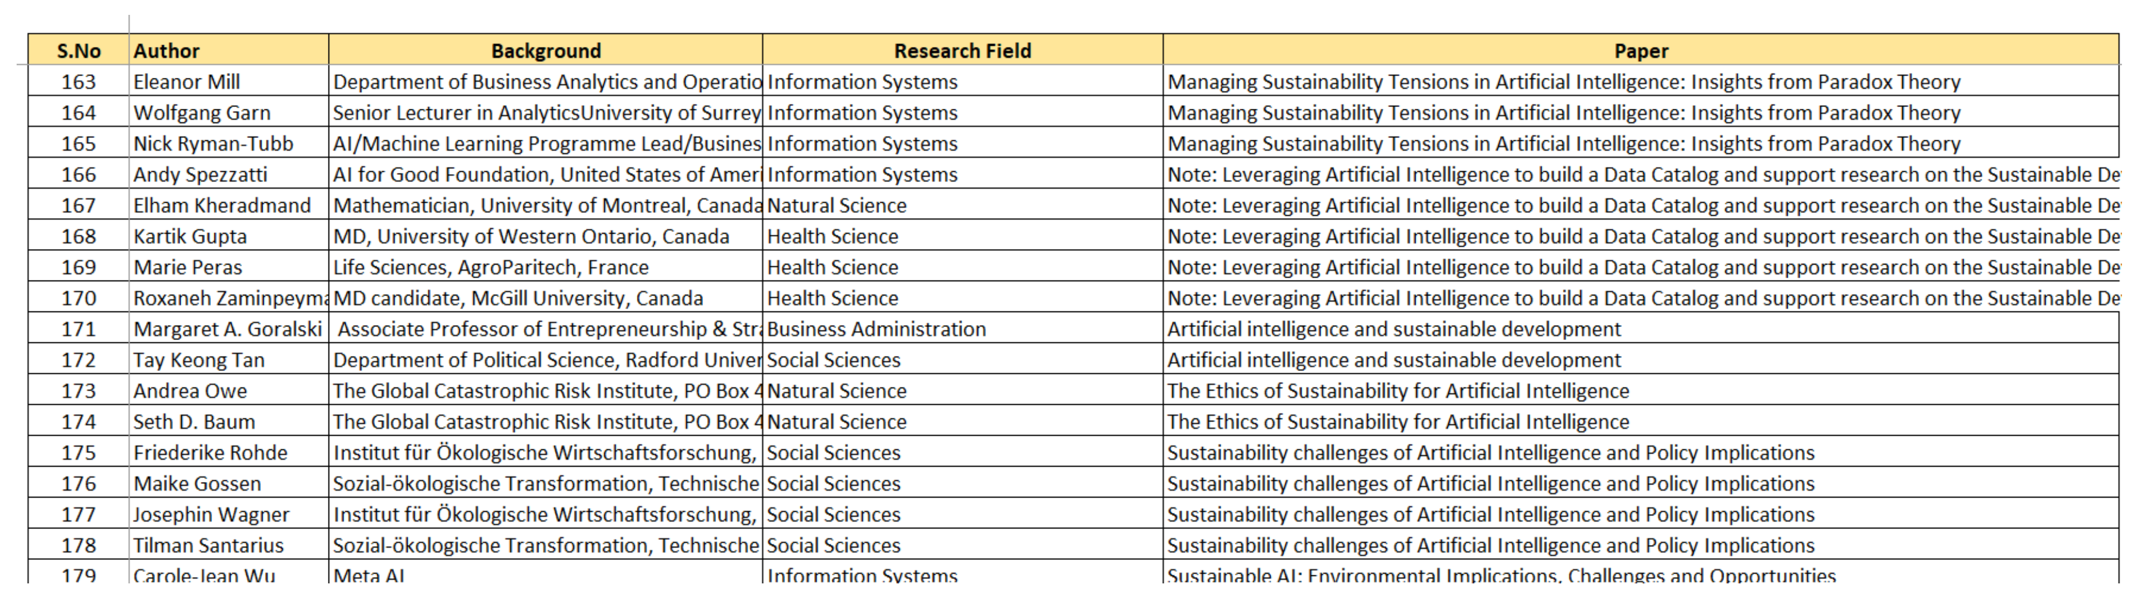Select the Marie Peras author cell
2134x604 pixels.
point(228,267)
